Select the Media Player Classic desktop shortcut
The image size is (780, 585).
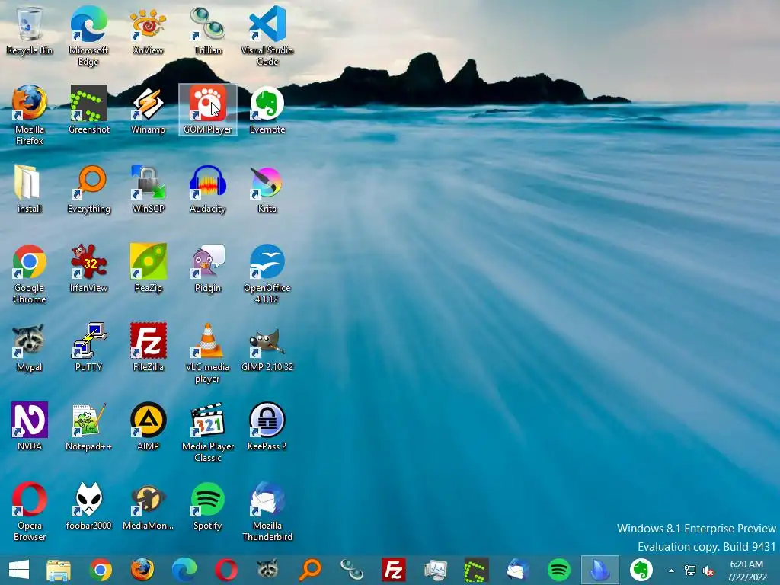pos(208,432)
